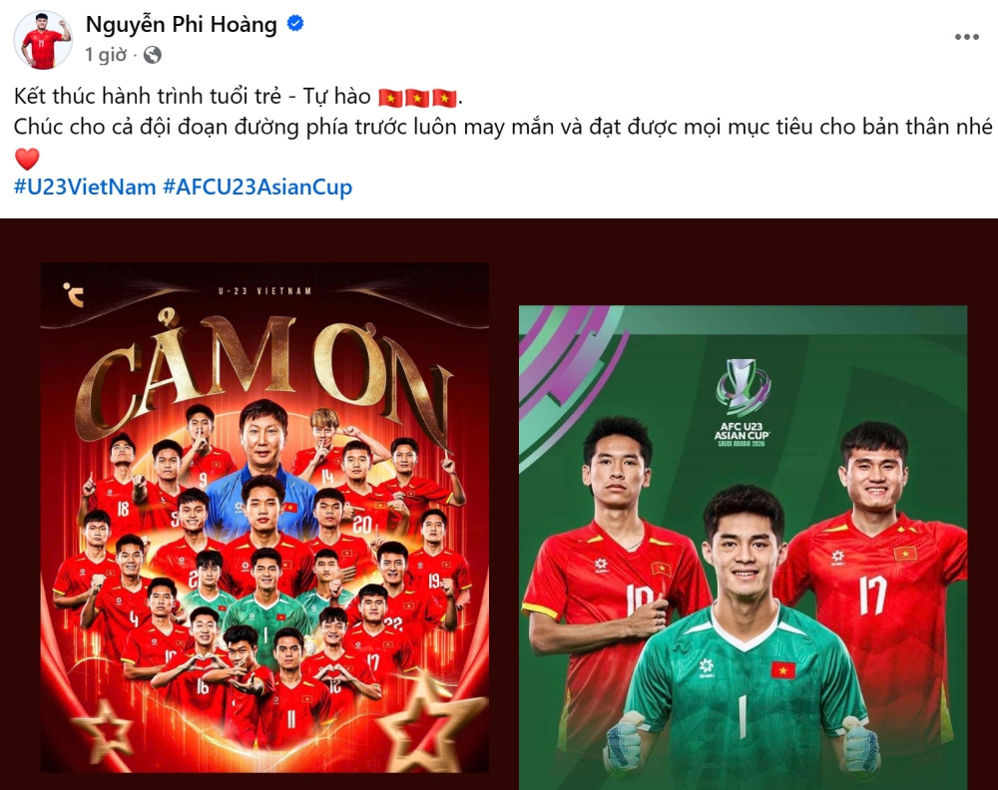Click the first Vietnam flag emoji
This screenshot has height=790, width=998.
coord(390,98)
